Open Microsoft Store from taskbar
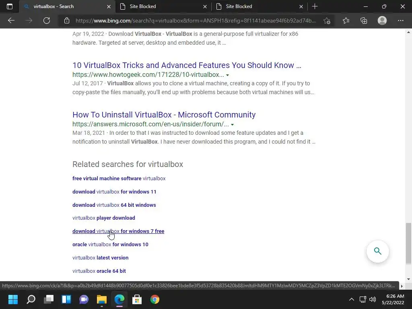This screenshot has width=412, height=309. click(137, 299)
